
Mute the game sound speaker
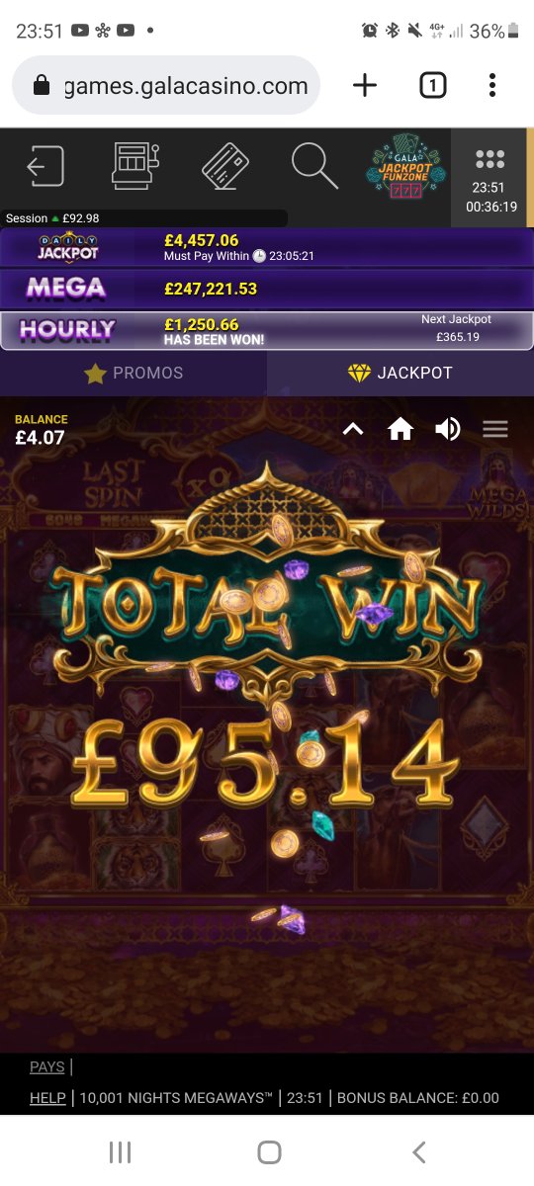(448, 429)
